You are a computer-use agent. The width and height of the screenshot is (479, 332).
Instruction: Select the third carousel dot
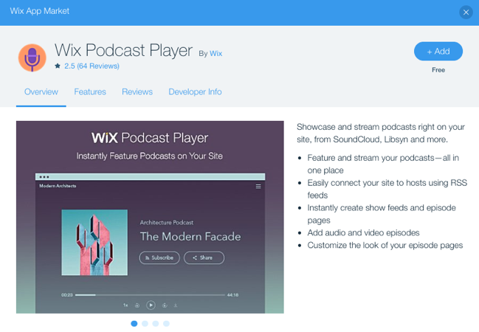point(156,324)
